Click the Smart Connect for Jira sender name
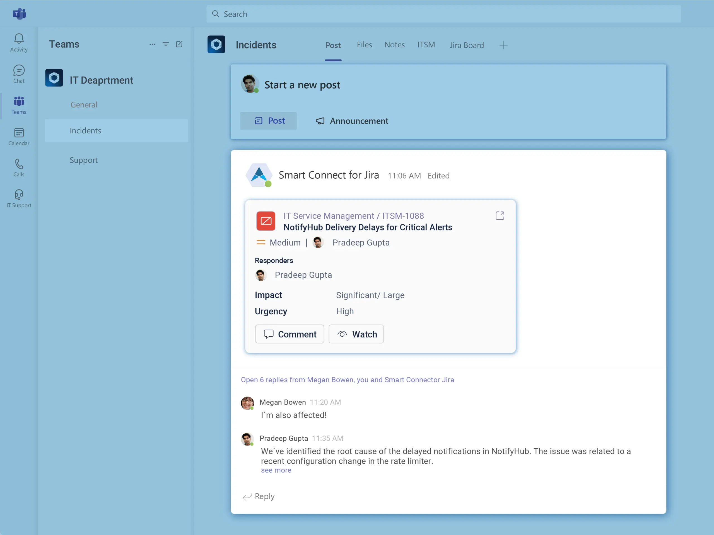Image resolution: width=714 pixels, height=535 pixels. pos(329,175)
